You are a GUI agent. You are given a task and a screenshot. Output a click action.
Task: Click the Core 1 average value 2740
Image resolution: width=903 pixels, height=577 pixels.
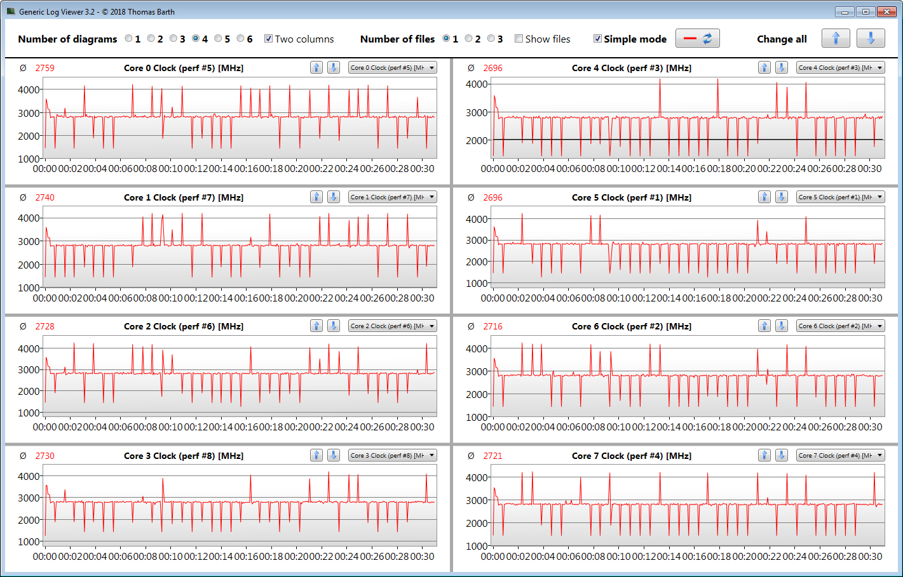pos(45,197)
